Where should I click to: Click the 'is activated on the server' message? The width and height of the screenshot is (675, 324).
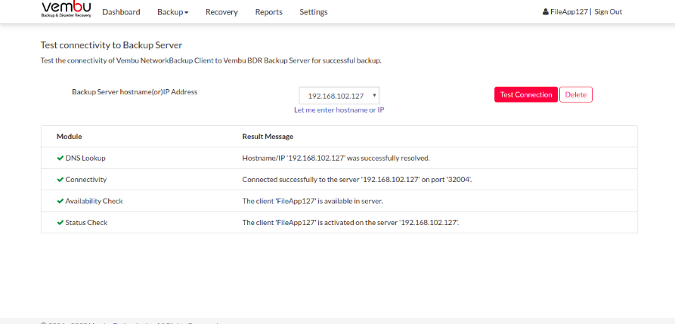tap(351, 223)
